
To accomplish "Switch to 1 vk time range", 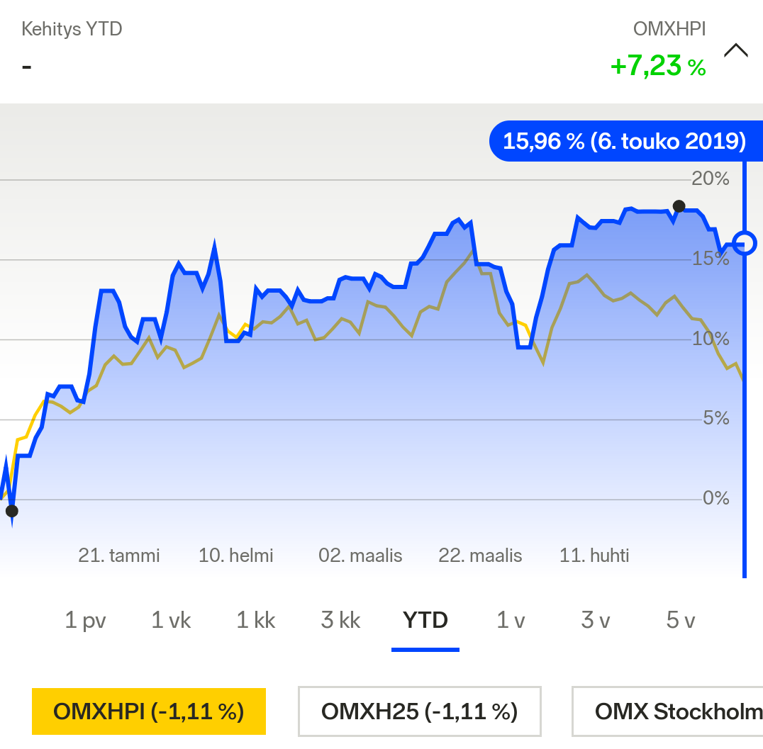I will 171,621.
